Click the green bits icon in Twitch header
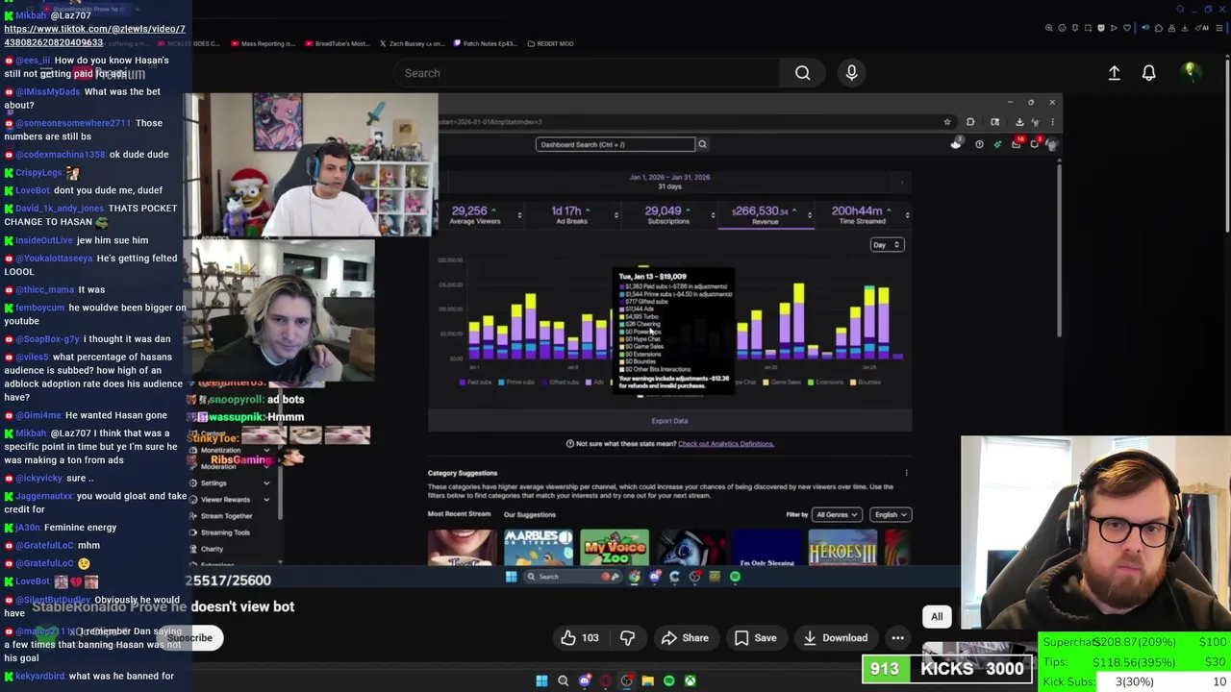Image resolution: width=1231 pixels, height=692 pixels. (x=997, y=144)
